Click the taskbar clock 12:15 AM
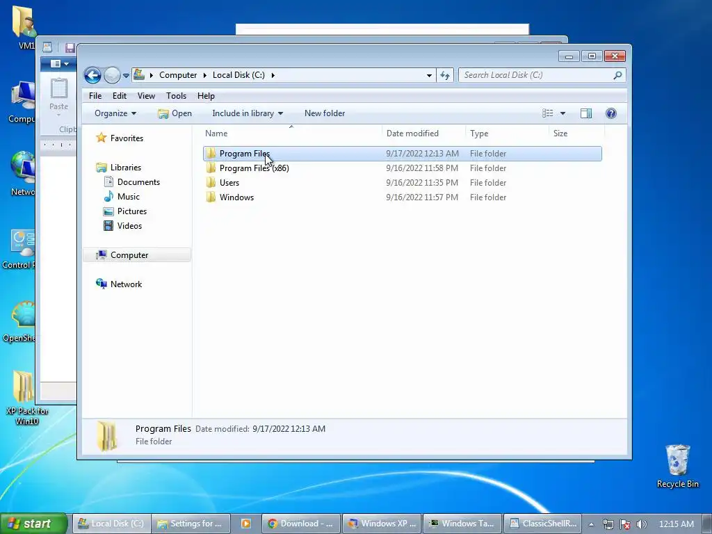The image size is (712, 534). (x=676, y=524)
